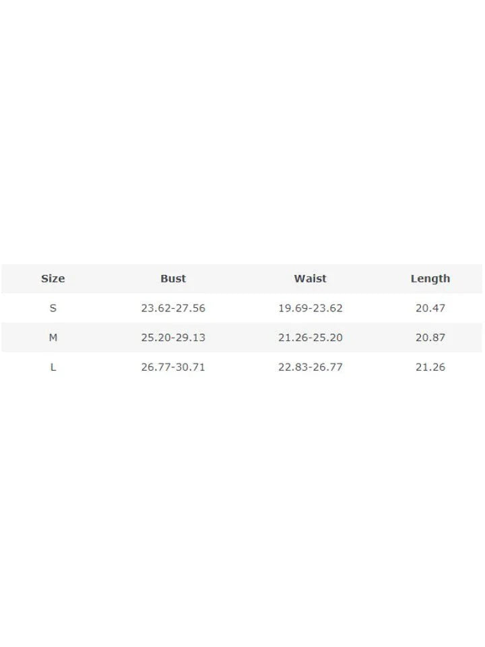Click waist value 21.26-25.20
Viewport: 485px width, 647px height.
tap(310, 338)
